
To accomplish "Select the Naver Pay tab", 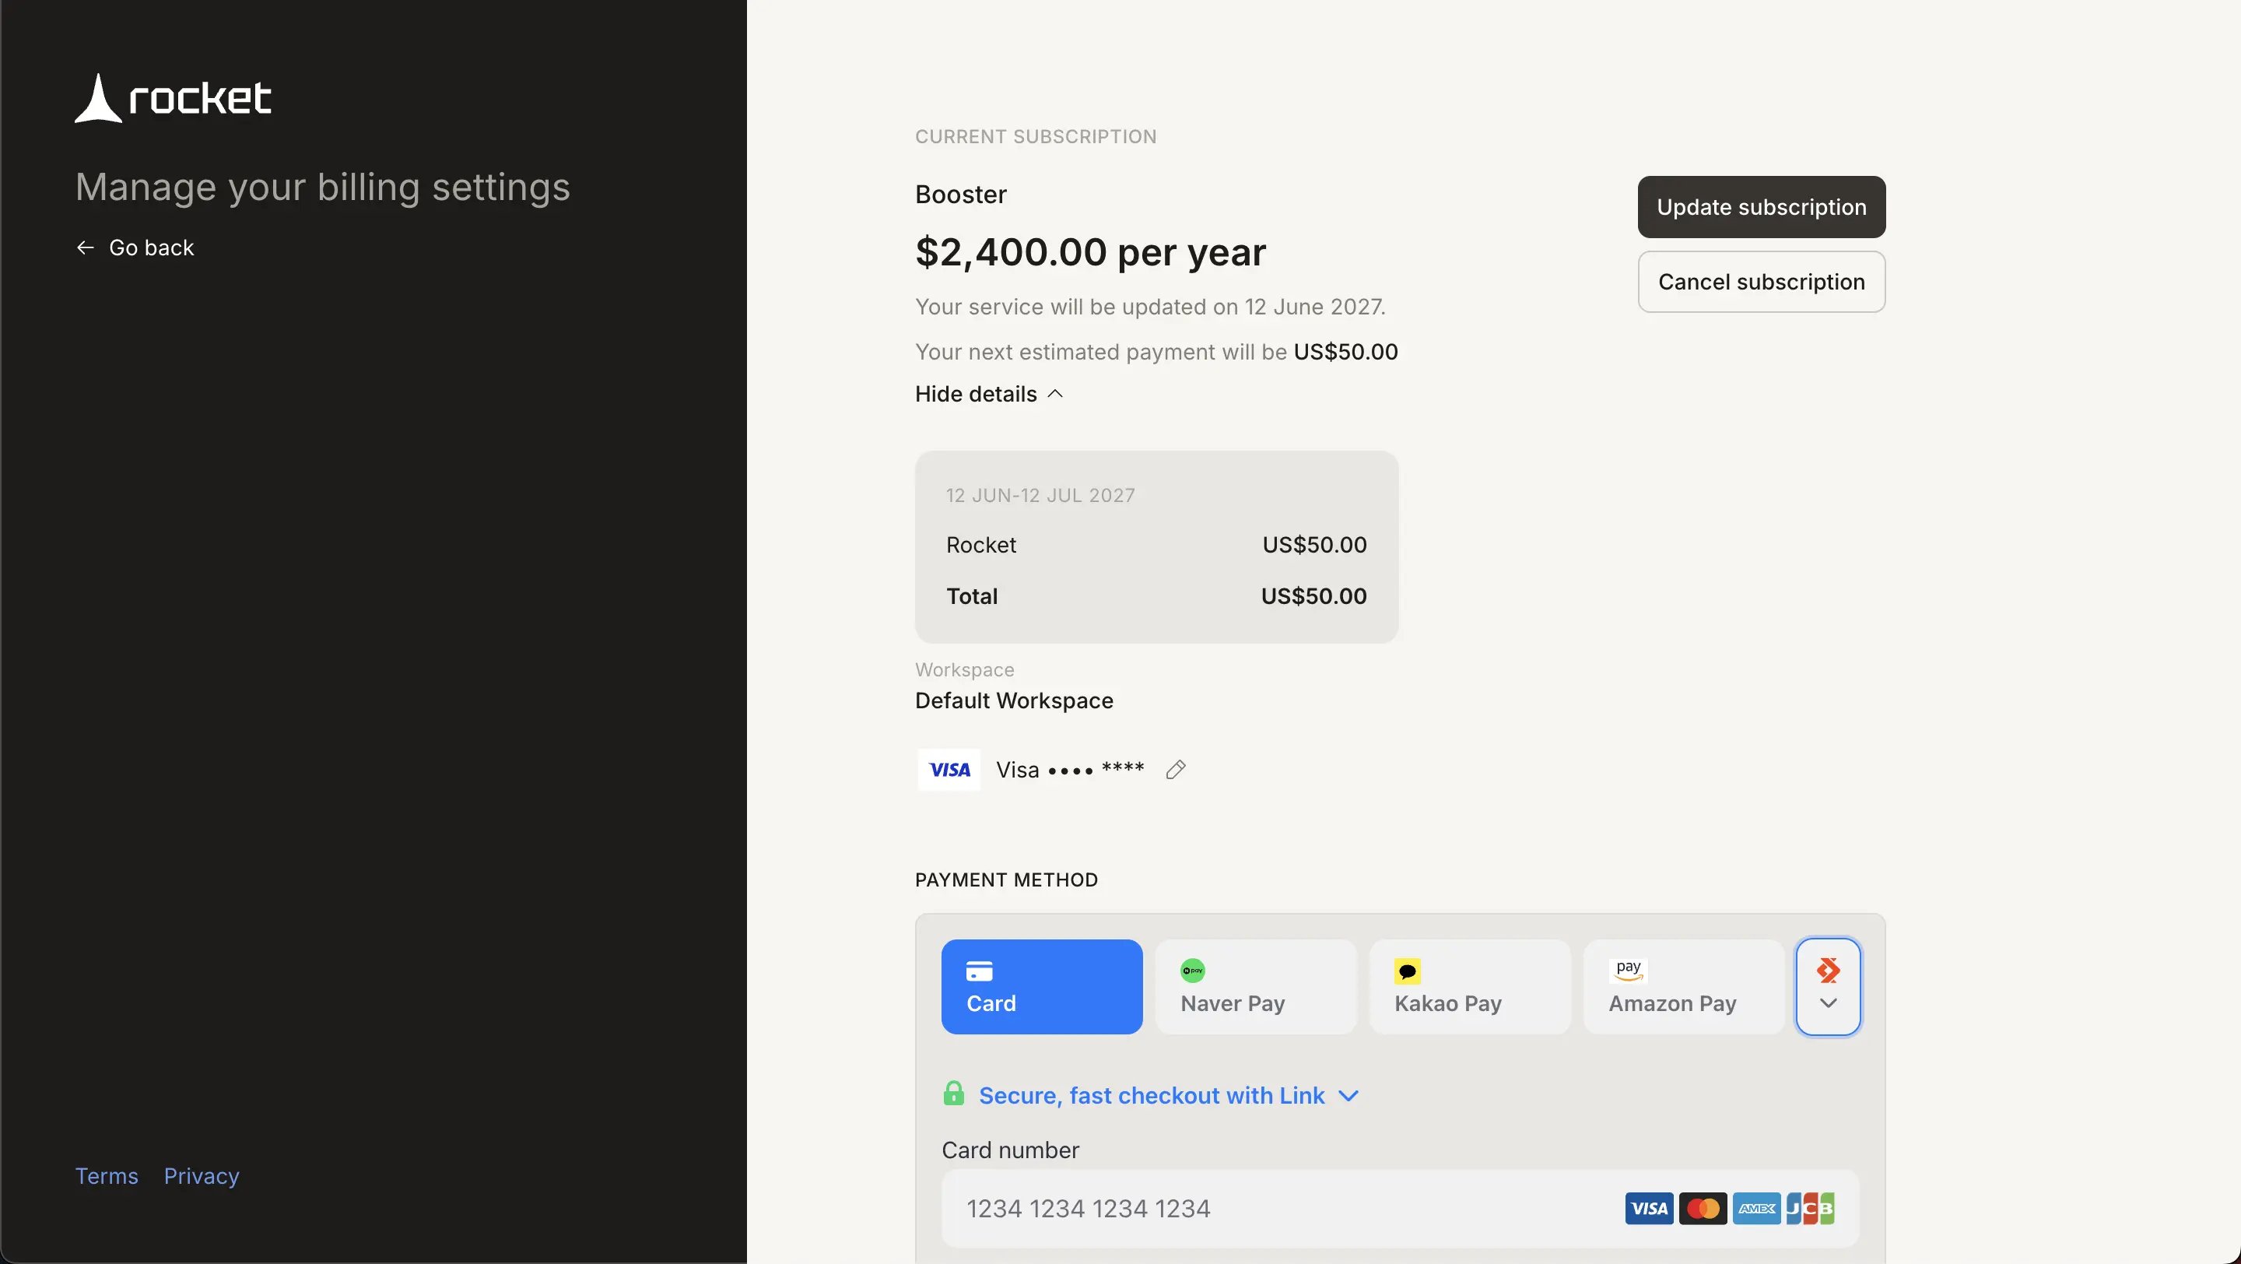I will 1255,986.
